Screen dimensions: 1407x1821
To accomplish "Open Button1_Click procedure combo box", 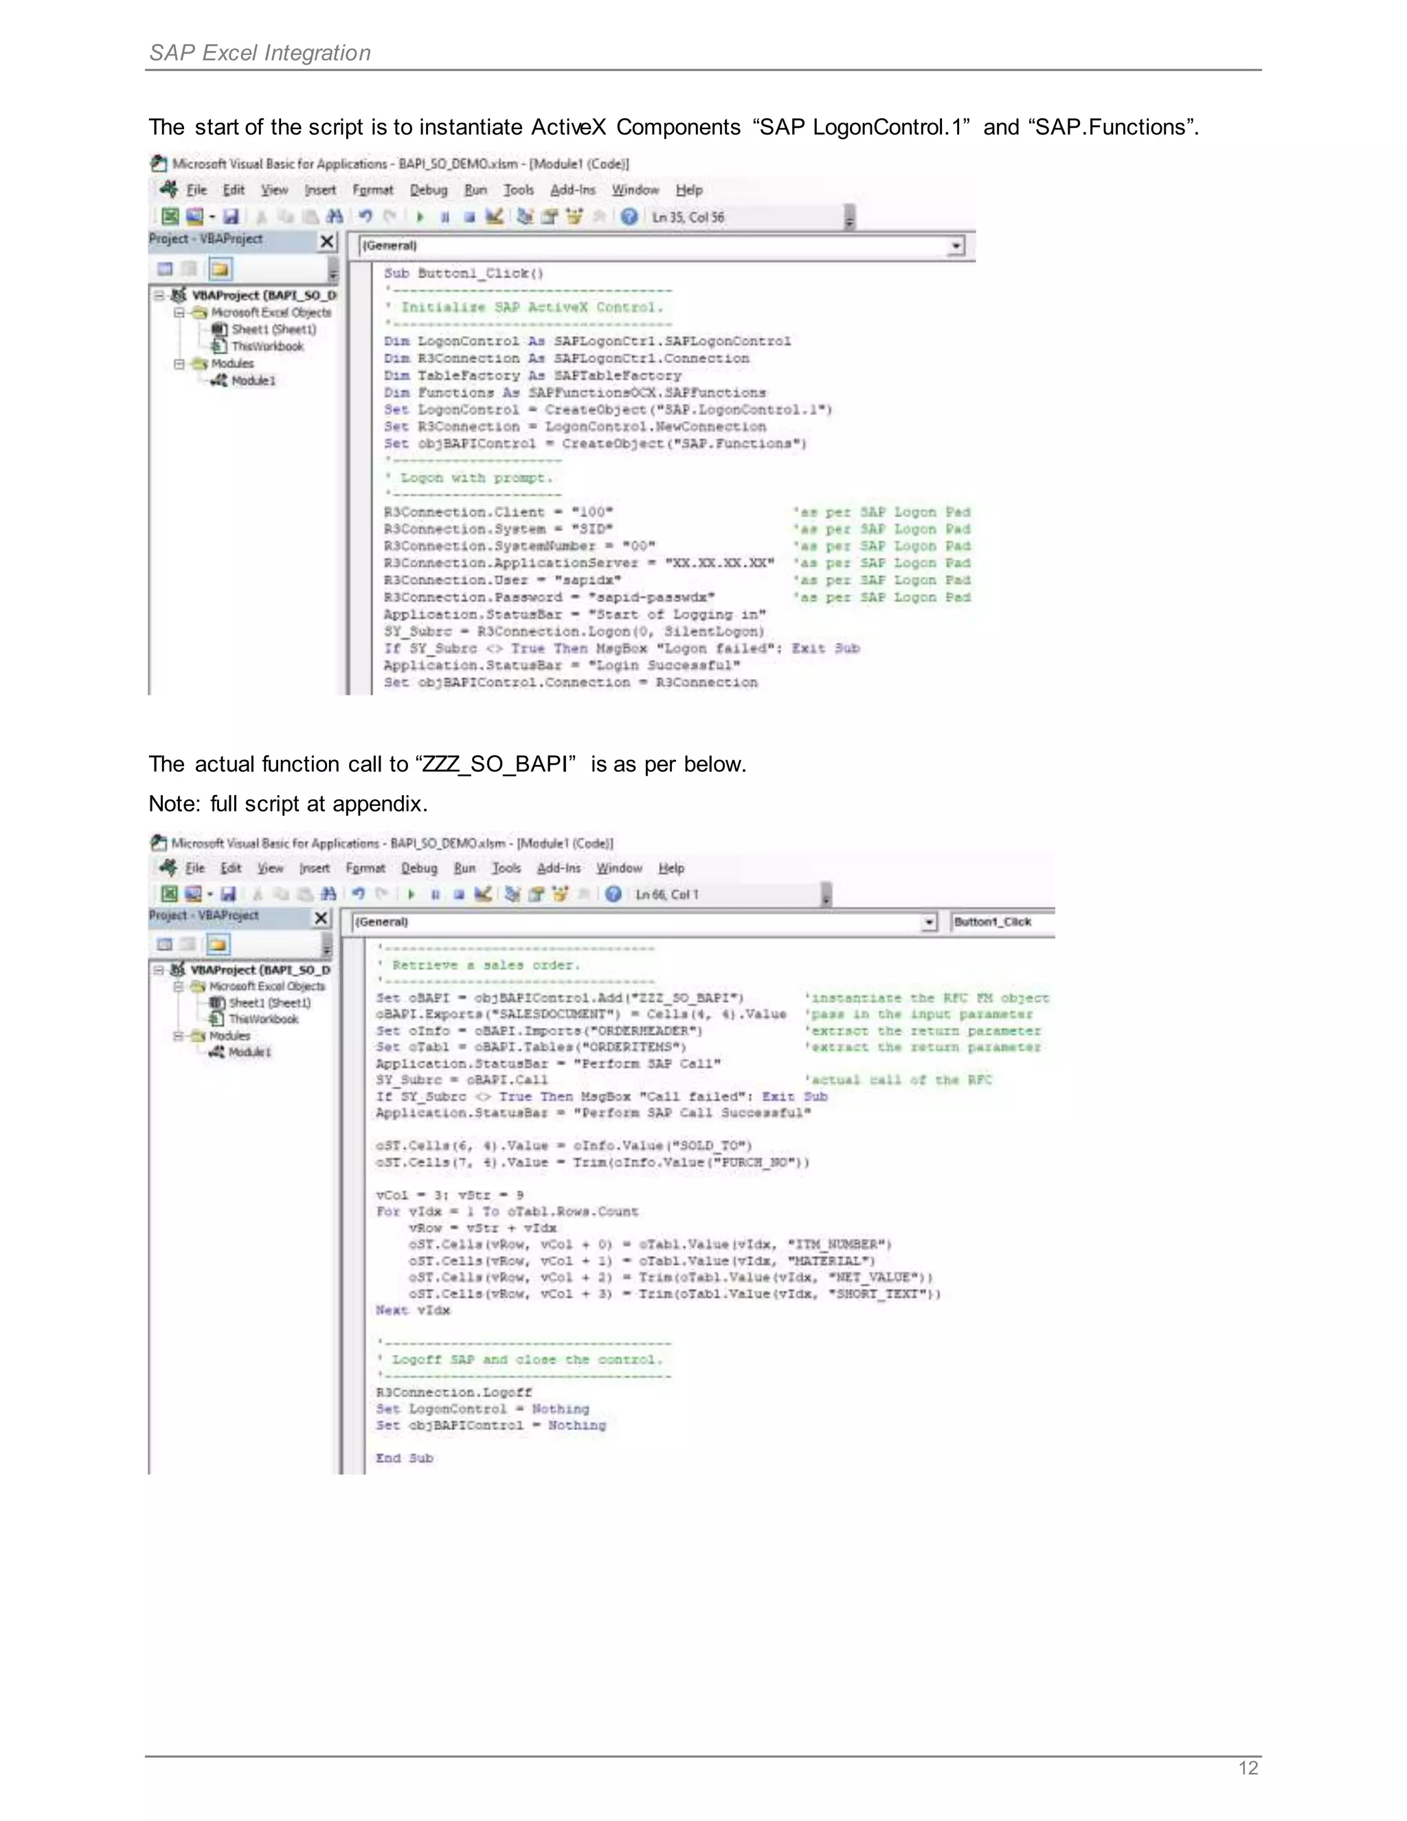I will [1003, 922].
